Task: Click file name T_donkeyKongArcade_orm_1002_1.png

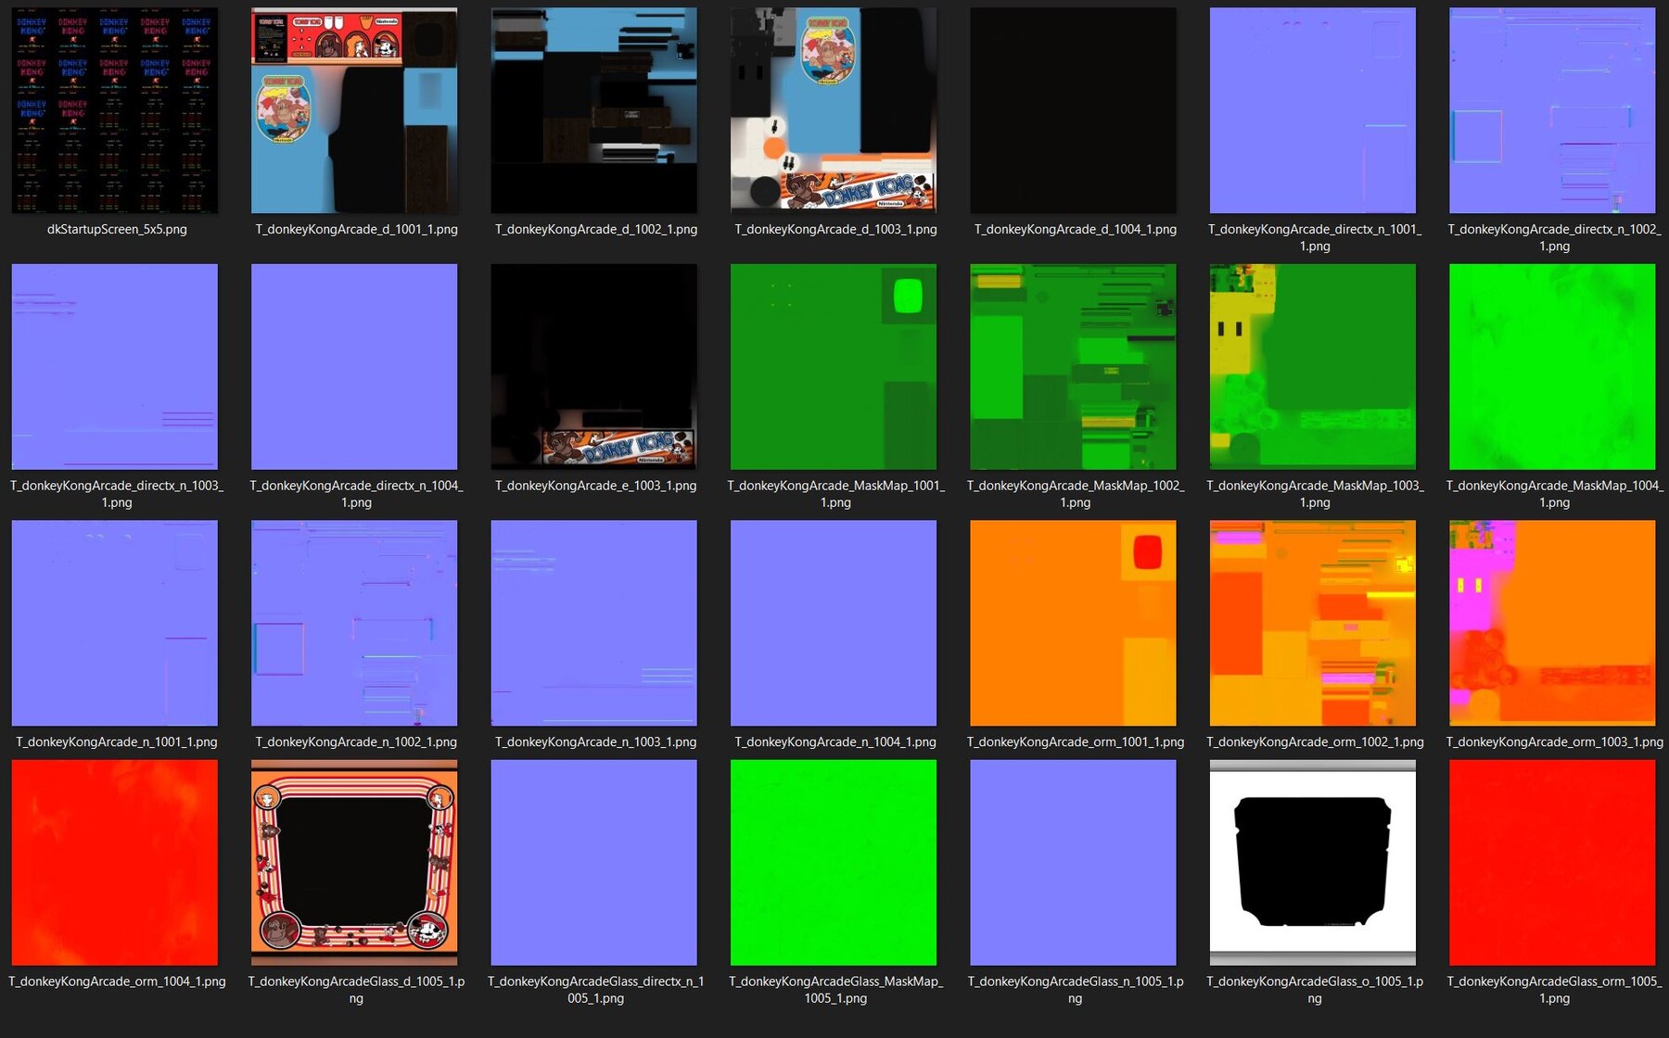Action: (1315, 741)
